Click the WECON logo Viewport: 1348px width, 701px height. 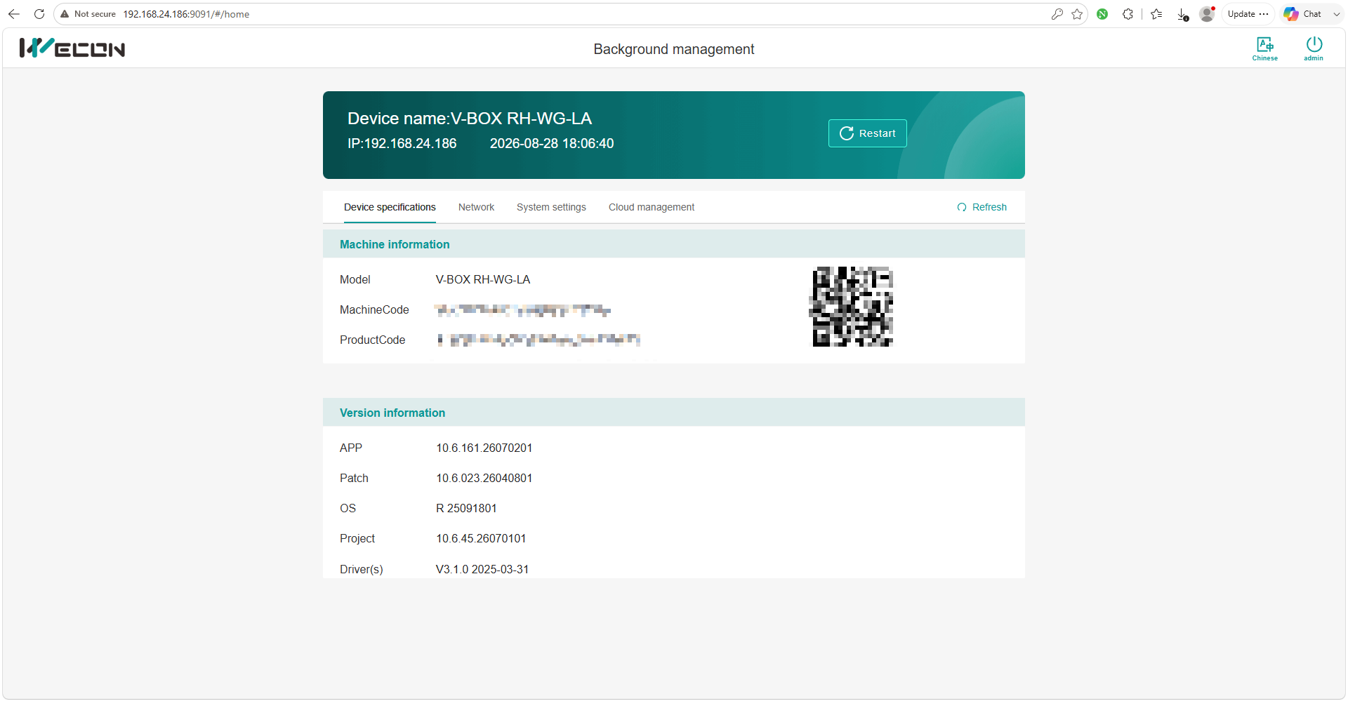pos(72,48)
